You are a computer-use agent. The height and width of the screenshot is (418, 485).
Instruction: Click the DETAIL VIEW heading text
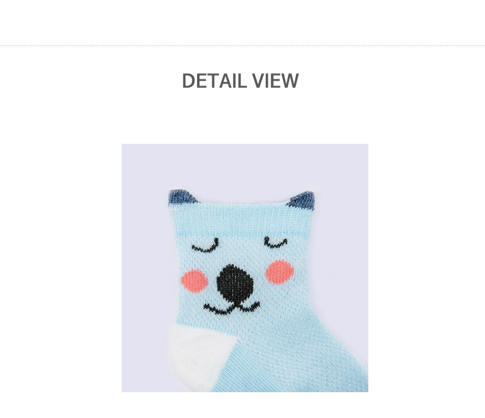240,81
